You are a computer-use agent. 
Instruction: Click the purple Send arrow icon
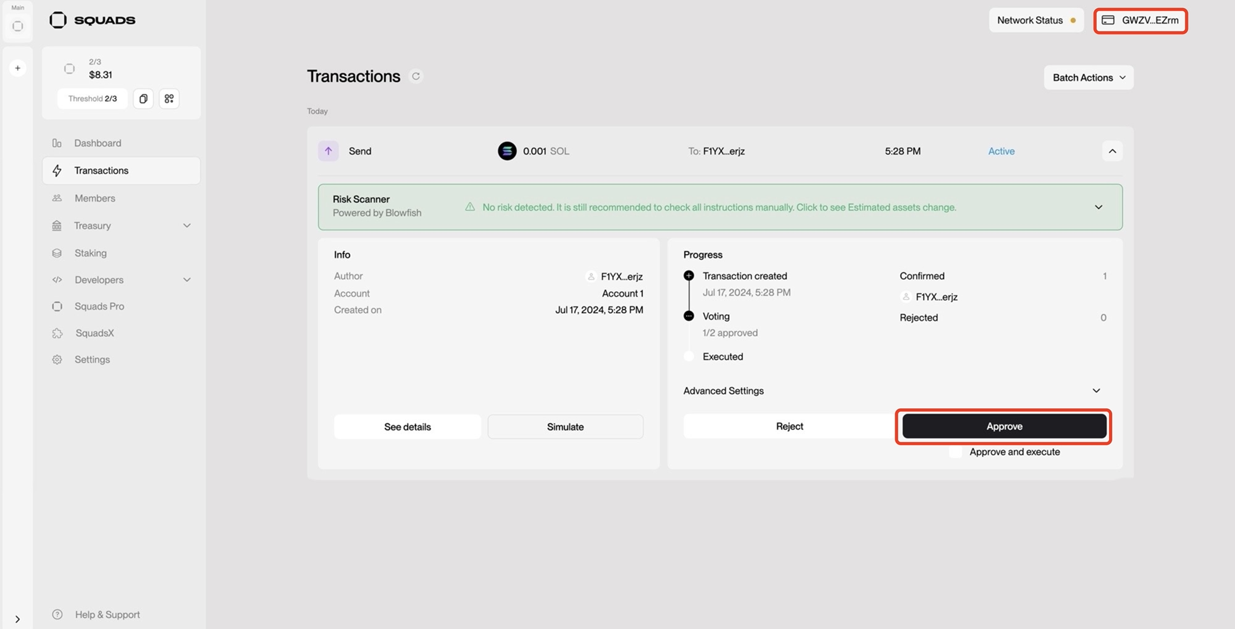click(329, 151)
